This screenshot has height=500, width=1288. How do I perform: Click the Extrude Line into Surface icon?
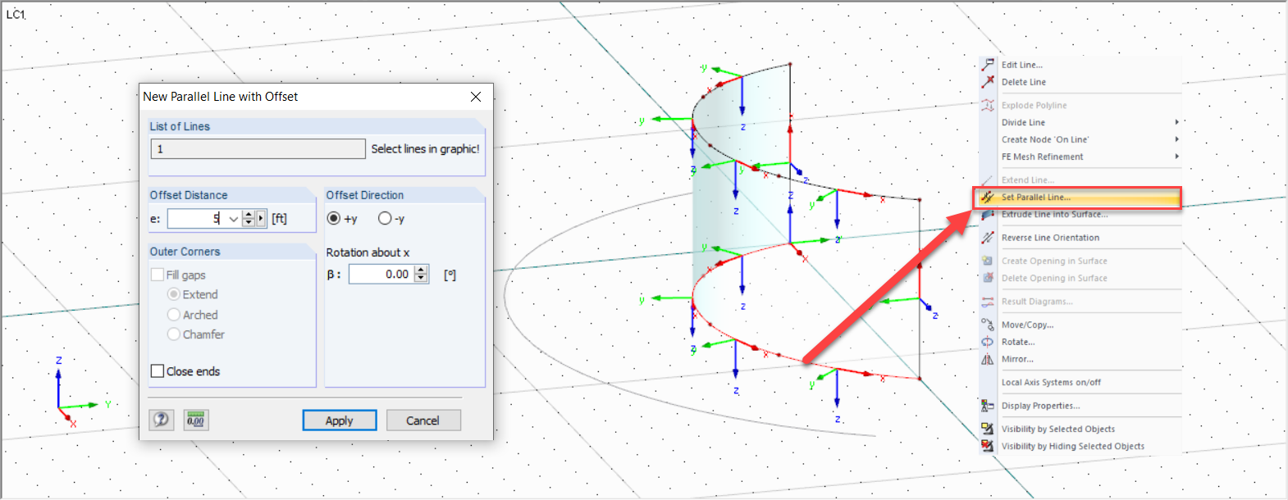[988, 214]
